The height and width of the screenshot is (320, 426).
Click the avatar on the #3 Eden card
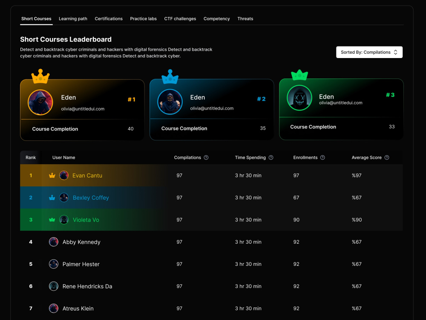click(299, 98)
